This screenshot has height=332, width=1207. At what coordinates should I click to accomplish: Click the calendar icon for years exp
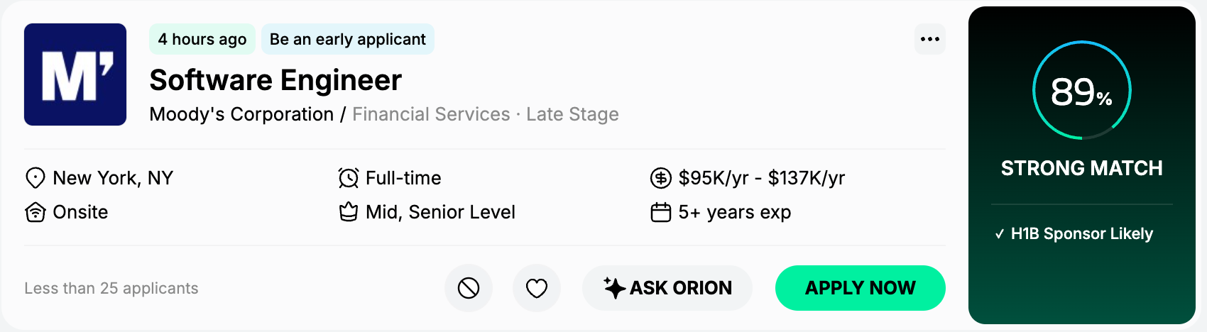661,212
